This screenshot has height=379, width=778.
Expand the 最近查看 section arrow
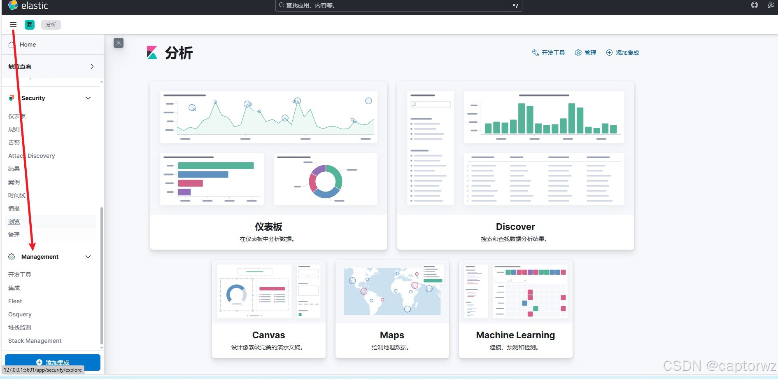tap(92, 66)
